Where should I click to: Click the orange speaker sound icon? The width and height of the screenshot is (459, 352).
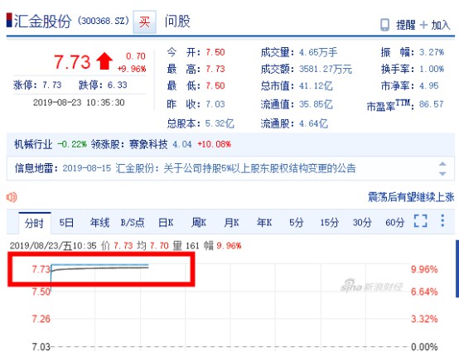tap(12, 197)
